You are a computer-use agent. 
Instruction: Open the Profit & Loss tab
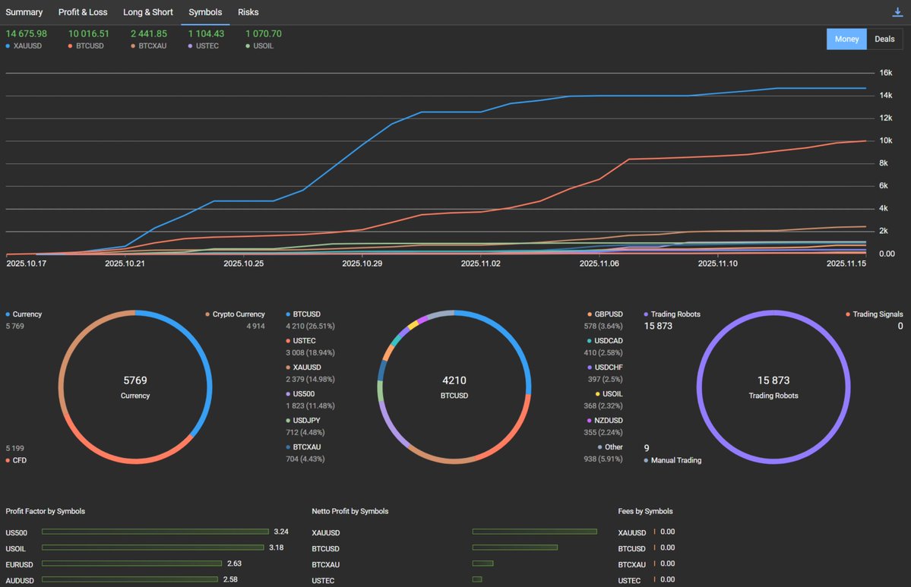(83, 12)
